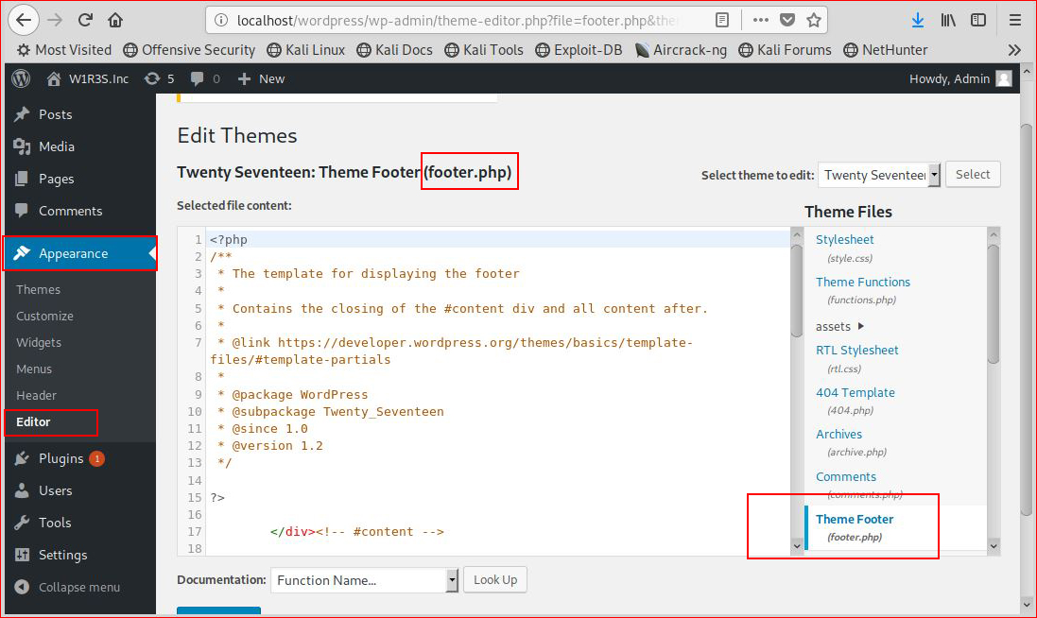Open the Stylesheet theme file
Viewport: 1037px width, 618px height.
(844, 239)
